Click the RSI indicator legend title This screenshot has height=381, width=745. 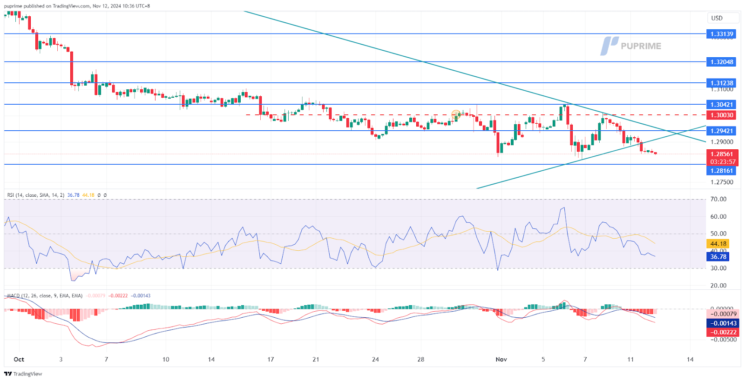pyautogui.click(x=36, y=195)
